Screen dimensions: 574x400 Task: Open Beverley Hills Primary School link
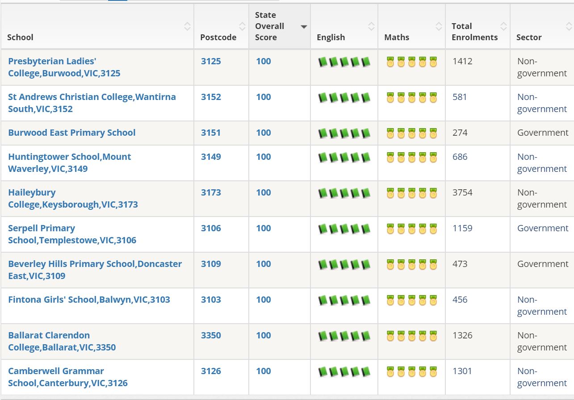pos(95,270)
